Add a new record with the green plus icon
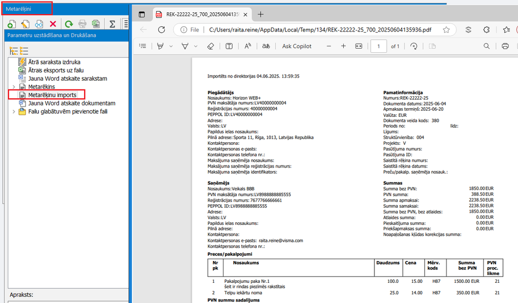The image size is (518, 303). 11,24
